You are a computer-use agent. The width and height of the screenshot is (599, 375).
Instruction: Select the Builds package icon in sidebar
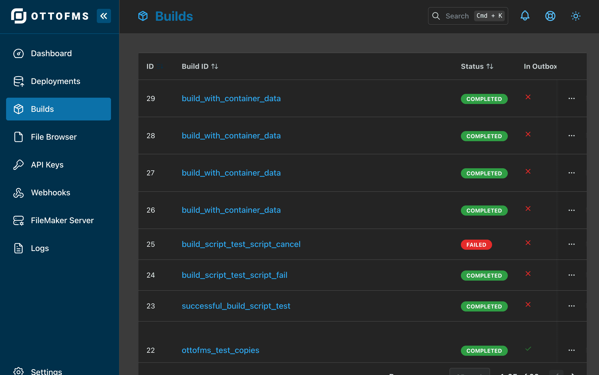click(18, 109)
